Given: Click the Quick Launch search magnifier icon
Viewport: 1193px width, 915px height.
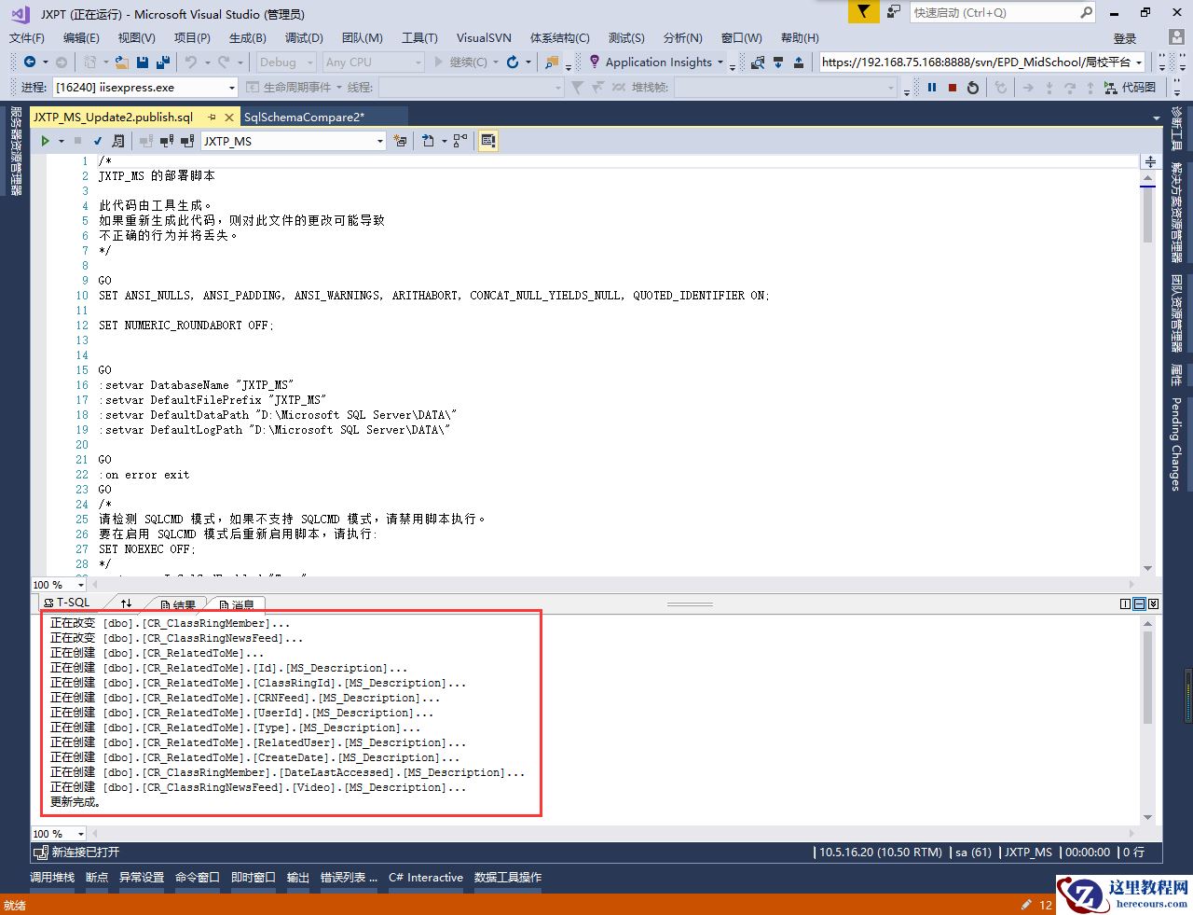Looking at the screenshot, I should click(1086, 12).
